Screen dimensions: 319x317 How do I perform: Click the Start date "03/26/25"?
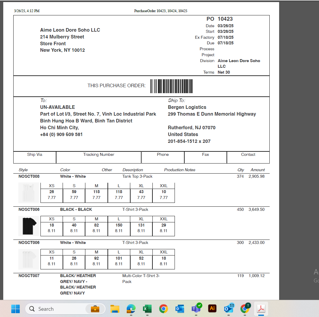coord(225,31)
